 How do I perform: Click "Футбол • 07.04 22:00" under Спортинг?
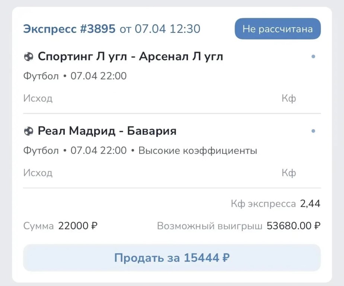75,76
